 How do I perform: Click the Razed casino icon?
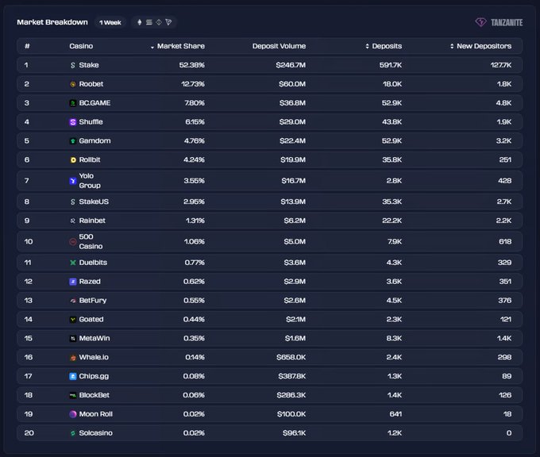pos(73,282)
